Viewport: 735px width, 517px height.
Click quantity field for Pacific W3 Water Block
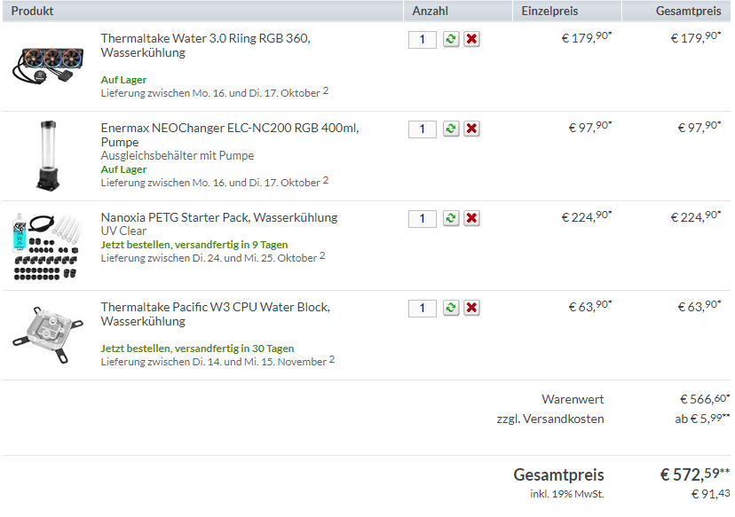pyautogui.click(x=423, y=308)
